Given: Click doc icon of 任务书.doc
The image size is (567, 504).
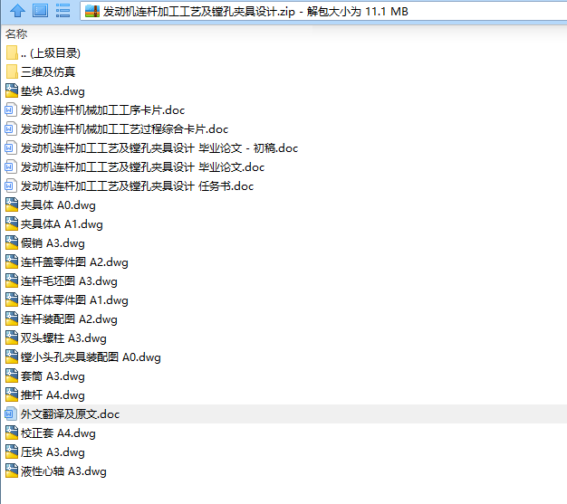Looking at the screenshot, I should [x=11, y=186].
